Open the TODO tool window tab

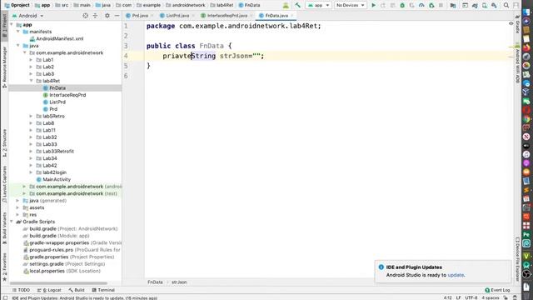pyautogui.click(x=21, y=290)
